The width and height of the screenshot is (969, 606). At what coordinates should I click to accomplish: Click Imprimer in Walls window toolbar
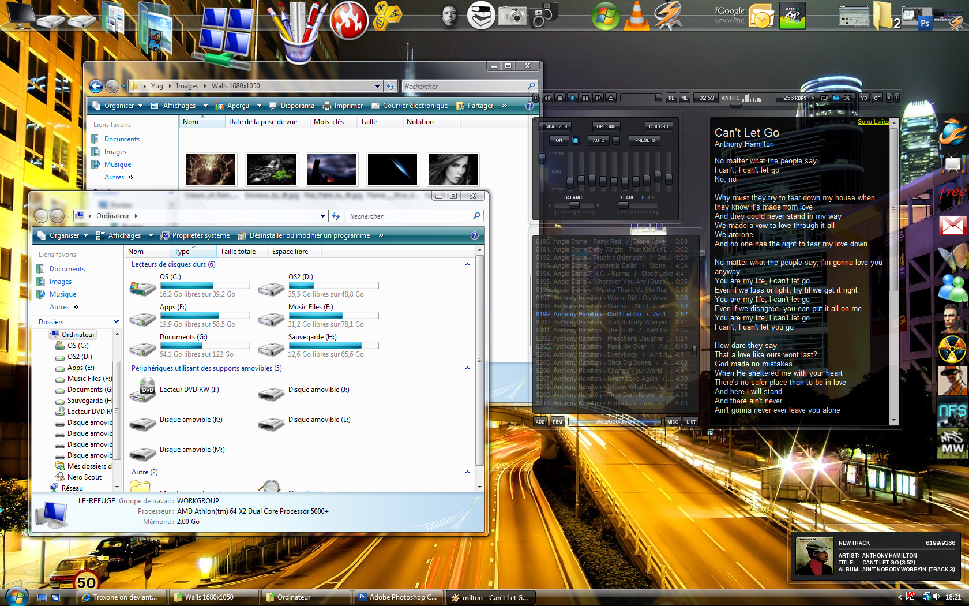click(343, 106)
